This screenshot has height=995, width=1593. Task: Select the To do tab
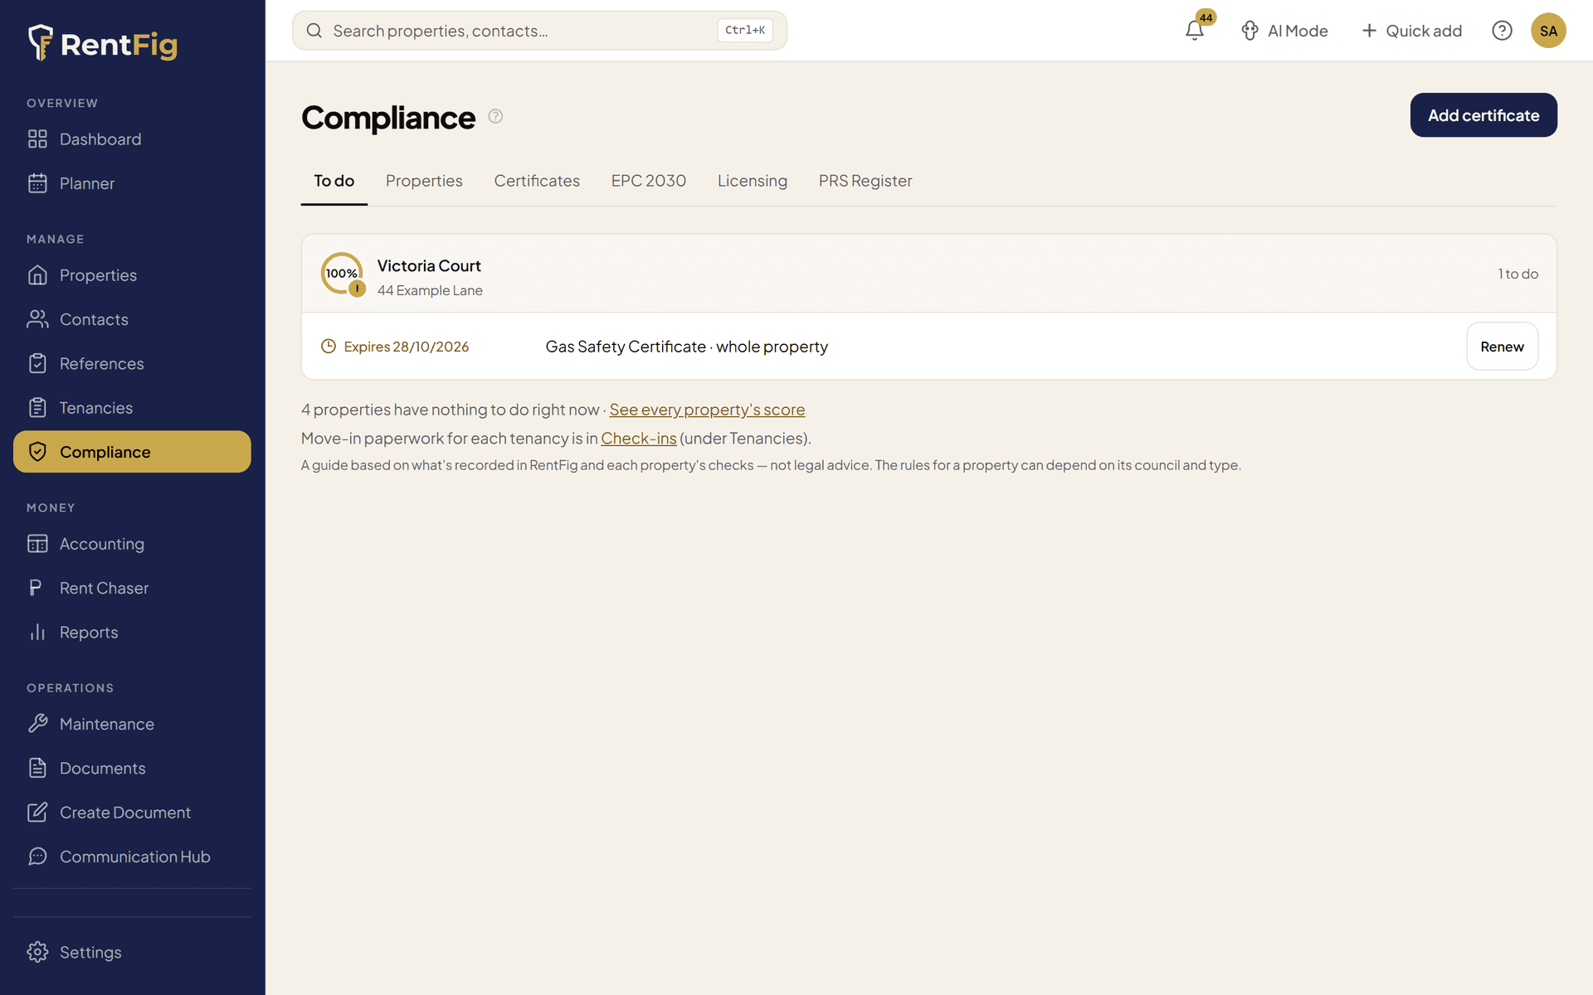334,181
